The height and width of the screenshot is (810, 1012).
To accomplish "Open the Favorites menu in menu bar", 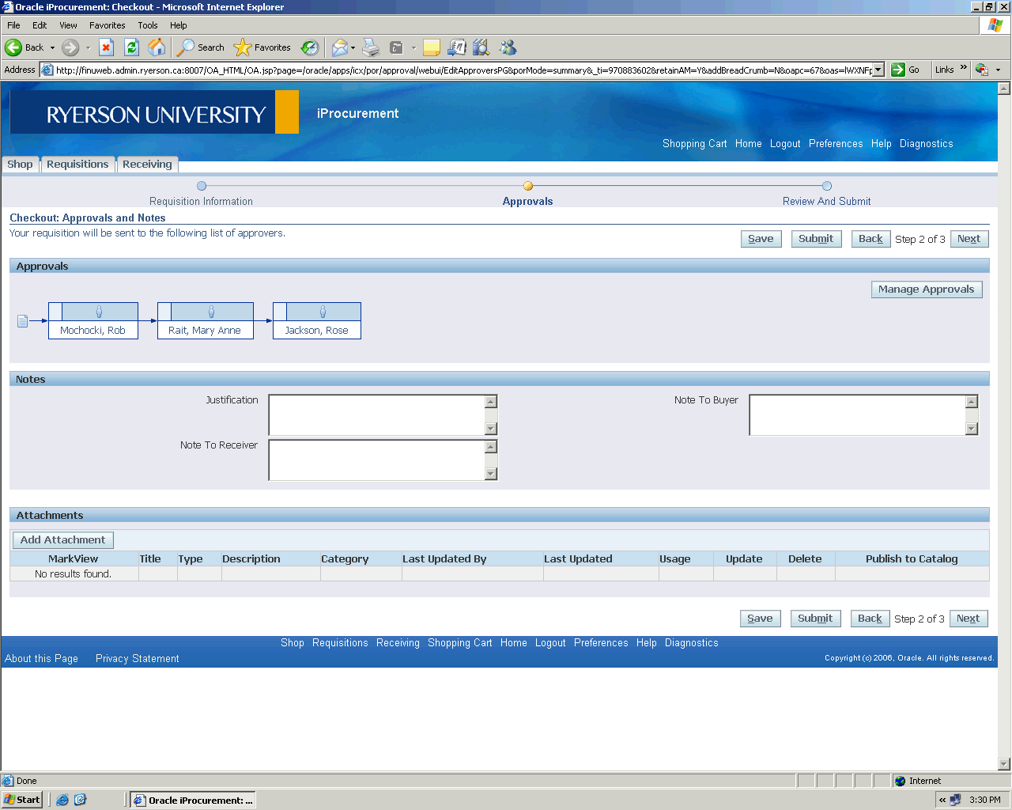I will click(x=107, y=25).
